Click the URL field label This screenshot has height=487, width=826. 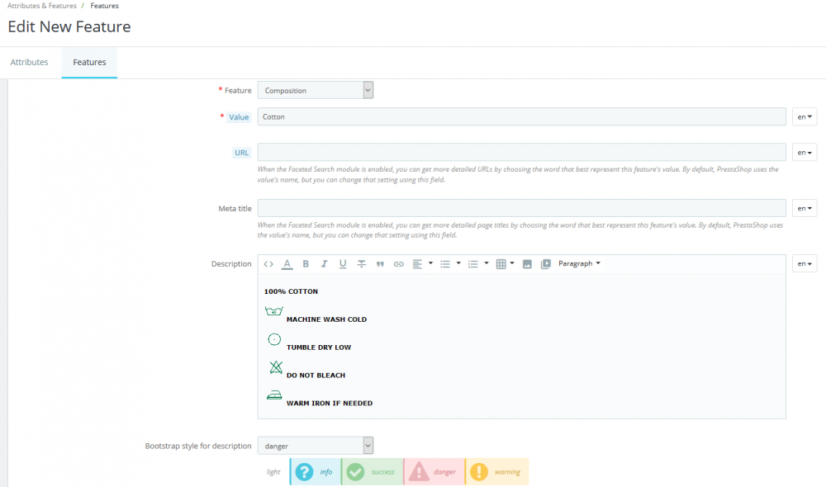tap(242, 153)
